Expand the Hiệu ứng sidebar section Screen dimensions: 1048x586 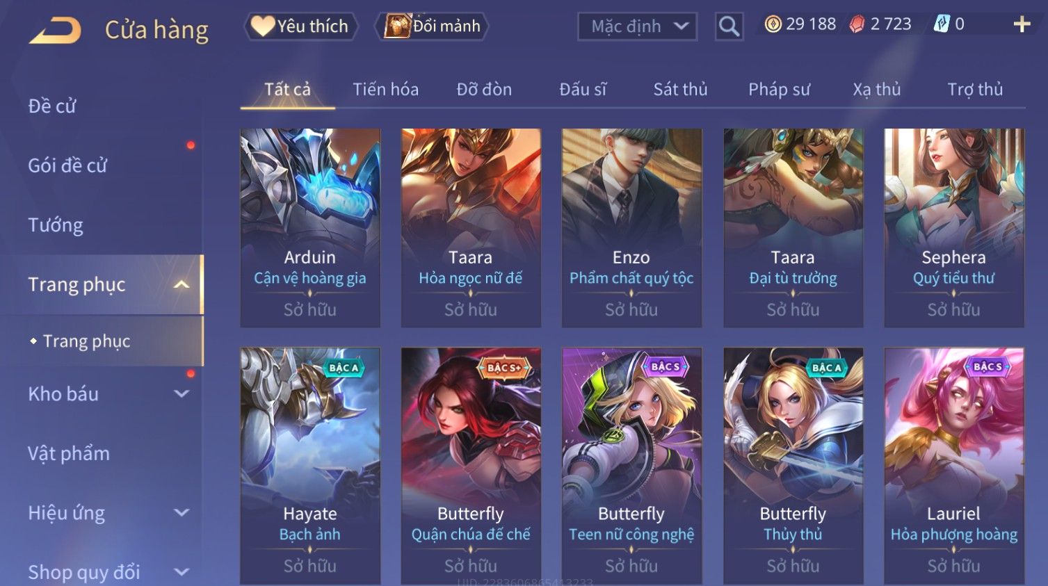[x=182, y=513]
